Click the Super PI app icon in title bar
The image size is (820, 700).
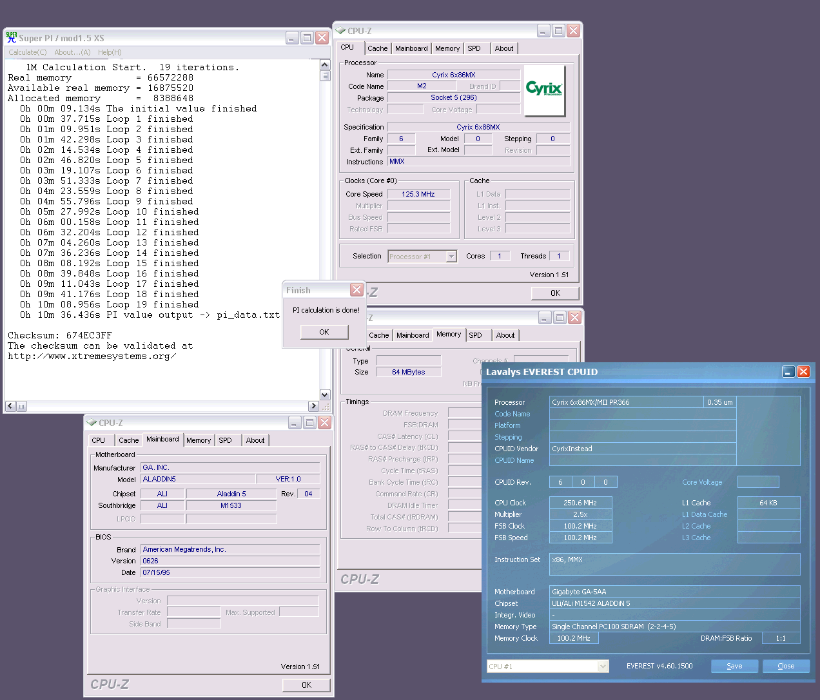pos(12,37)
